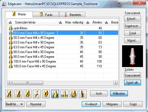Select the bullnose cutter tool type icon
The width and height of the screenshot is (148, 112).
point(18,94)
